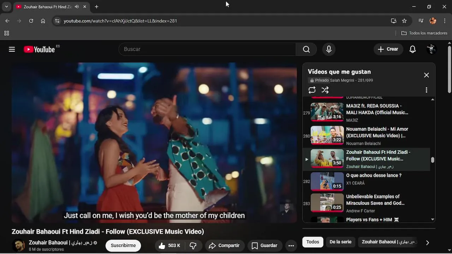Click the MA3IZ channel name
452x254 pixels.
pyautogui.click(x=352, y=120)
